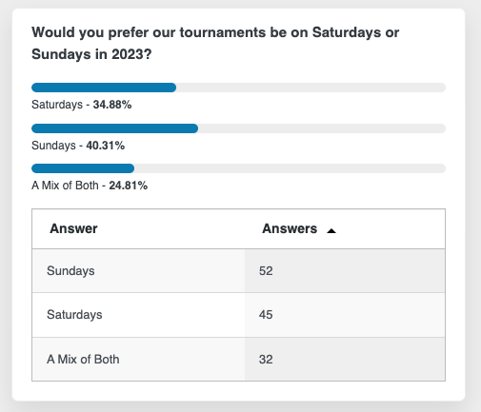Click the Sundays progress bar
Image resolution: width=481 pixels, height=412 pixels.
(x=238, y=128)
